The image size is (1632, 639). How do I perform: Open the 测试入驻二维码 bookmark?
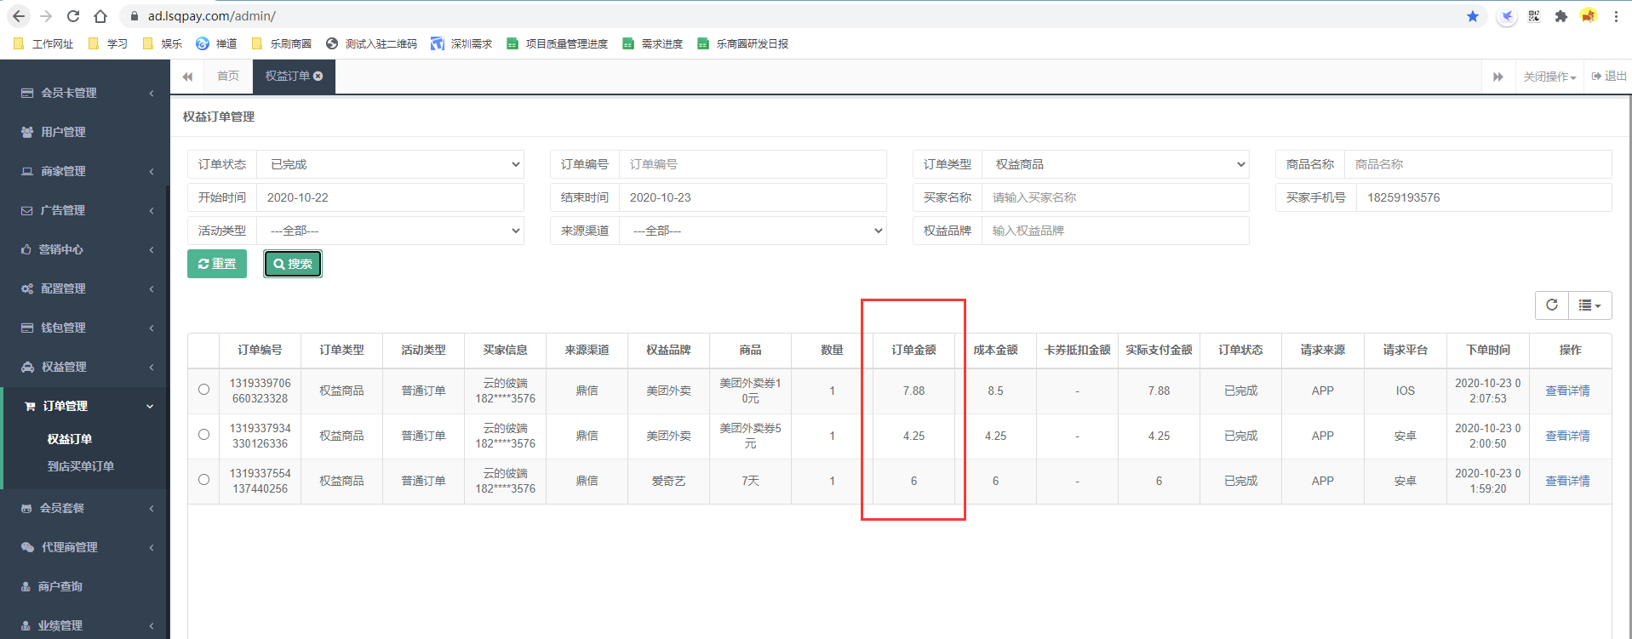pyautogui.click(x=371, y=43)
